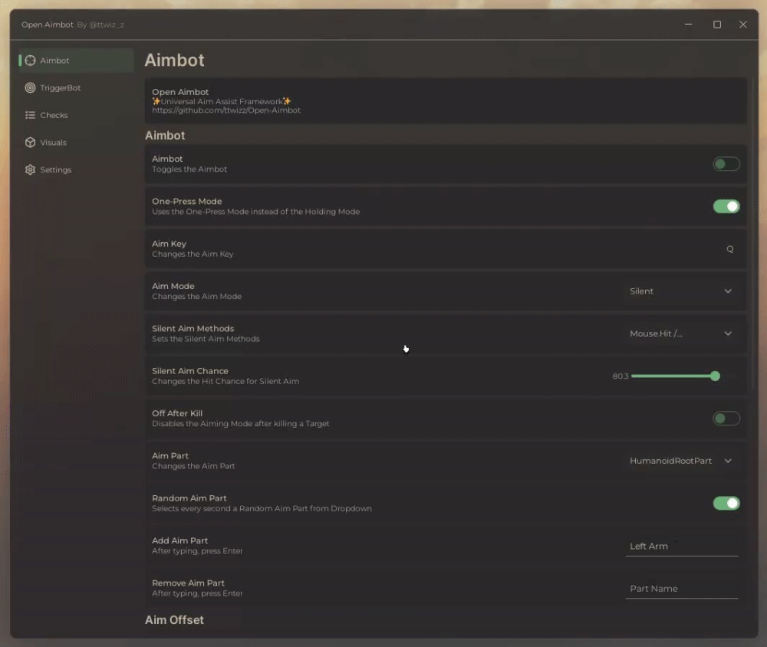Click the github.com Open-Aimbot URL text
Screen dimensions: 767x647
226,110
